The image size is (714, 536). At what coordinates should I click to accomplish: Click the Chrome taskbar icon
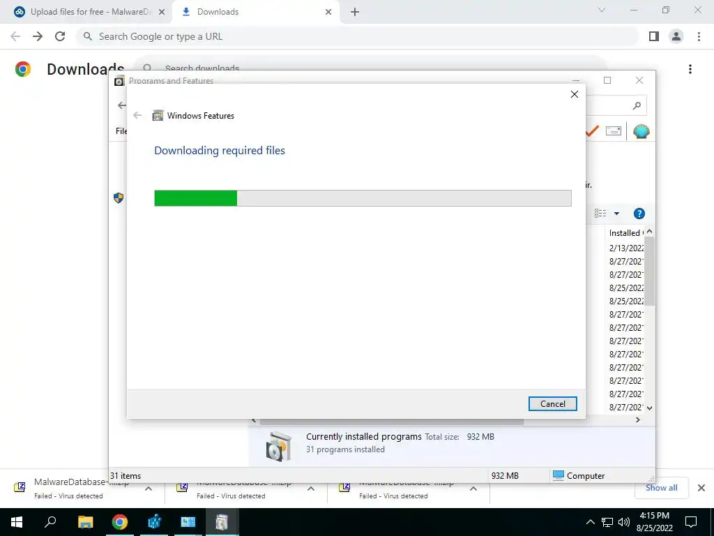tap(120, 522)
